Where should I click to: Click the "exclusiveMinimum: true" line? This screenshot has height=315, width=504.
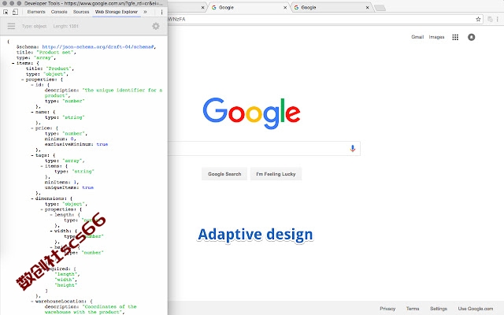76,144
